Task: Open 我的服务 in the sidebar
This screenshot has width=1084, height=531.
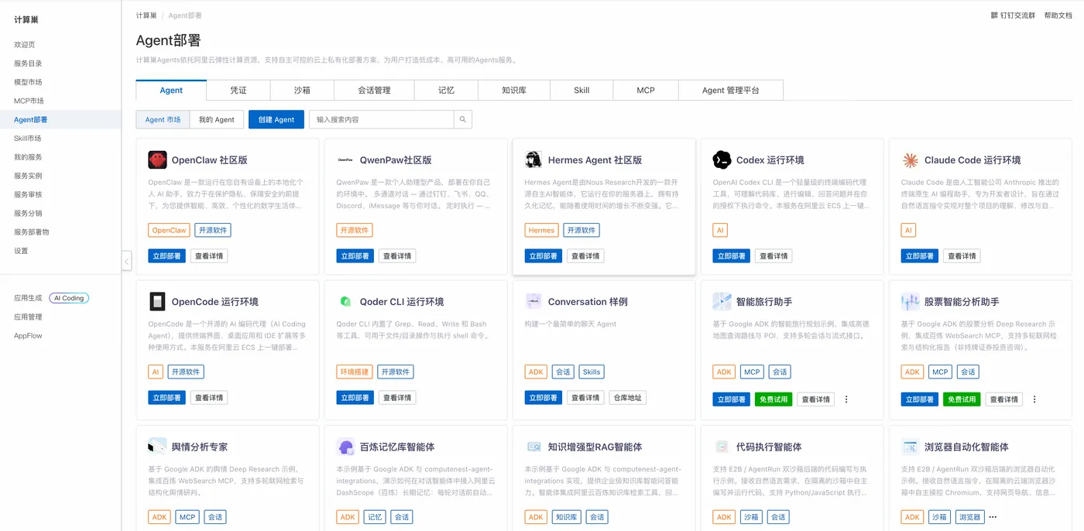Action: point(28,157)
